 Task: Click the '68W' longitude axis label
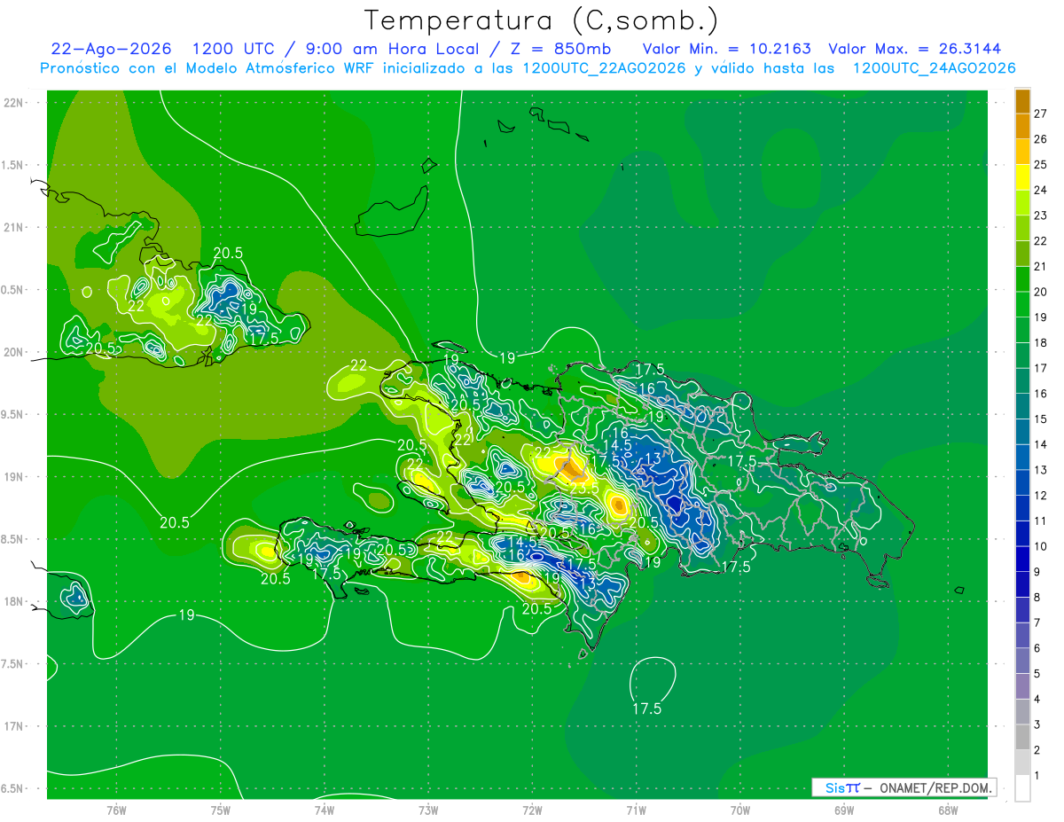[947, 810]
